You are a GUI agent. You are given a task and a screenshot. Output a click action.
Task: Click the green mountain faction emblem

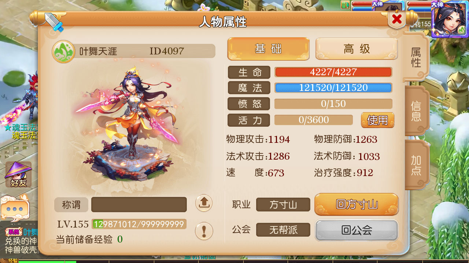coord(64,52)
